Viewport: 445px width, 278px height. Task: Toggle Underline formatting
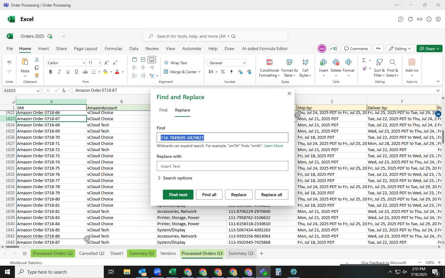point(68,72)
